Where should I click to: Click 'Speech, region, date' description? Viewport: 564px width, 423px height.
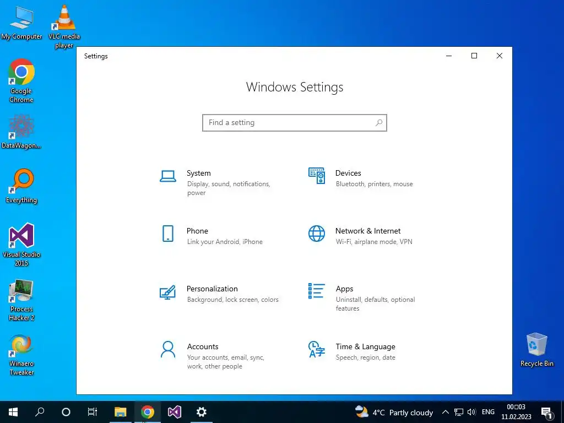366,357
